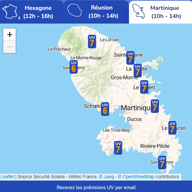Zoom in the map with plus button
The image size is (192, 192).
pyautogui.click(x=9, y=34)
